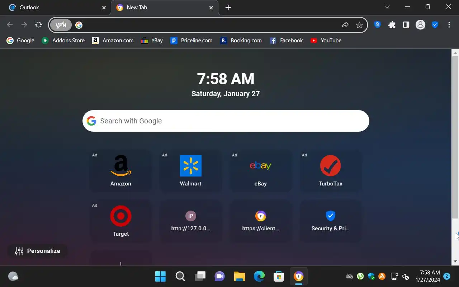Switch to the Outlook tab
The height and width of the screenshot is (287, 459).
(x=56, y=8)
